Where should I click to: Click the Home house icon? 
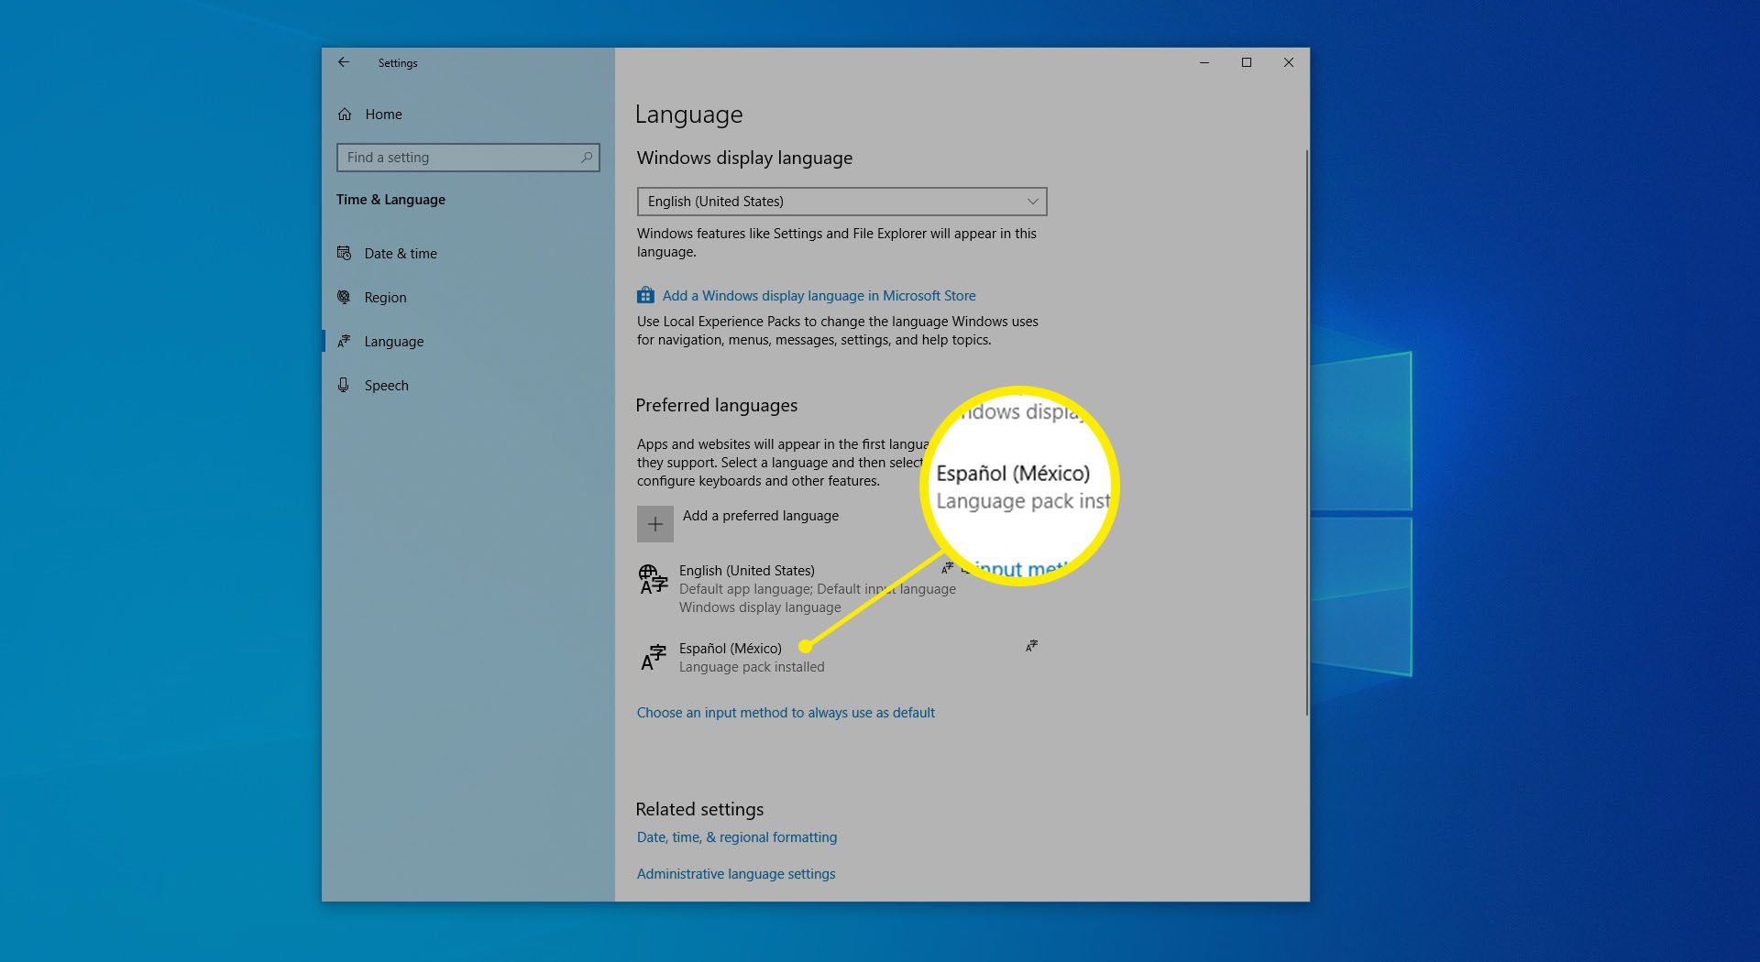(345, 115)
